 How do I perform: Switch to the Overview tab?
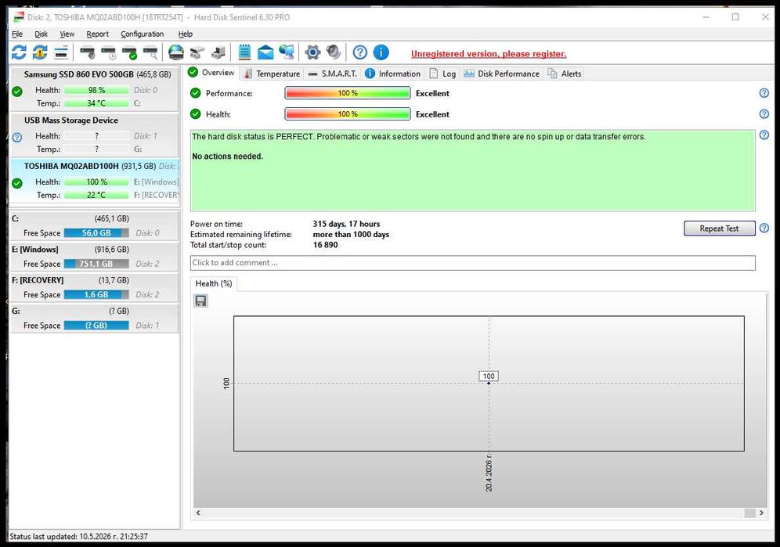tap(211, 73)
